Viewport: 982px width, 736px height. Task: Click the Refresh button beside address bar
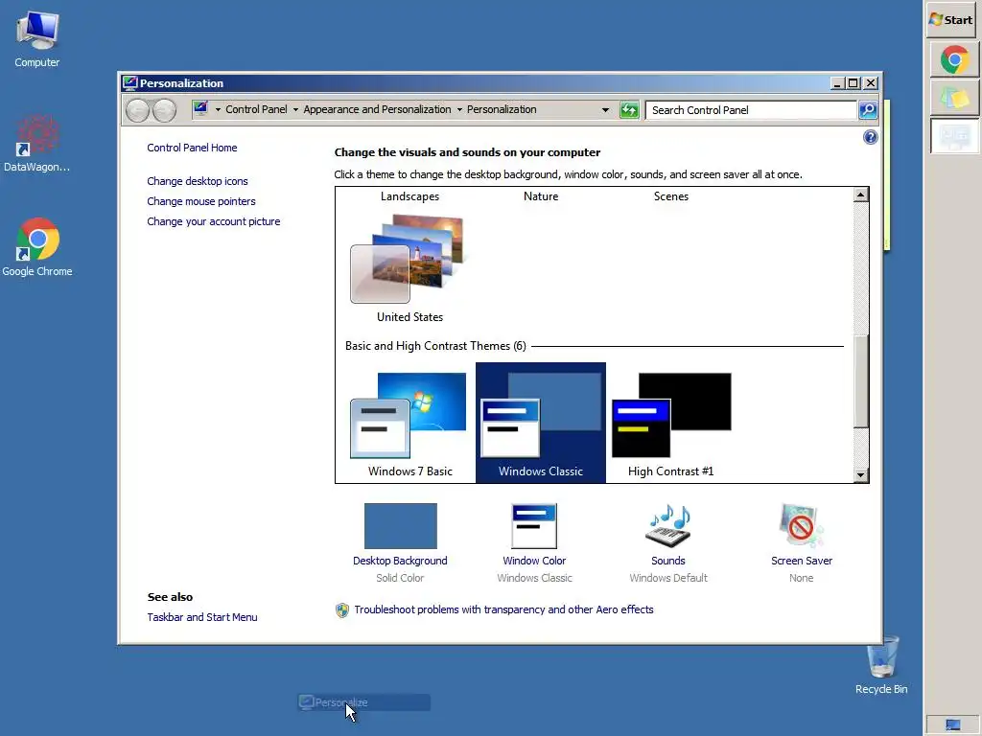[629, 110]
